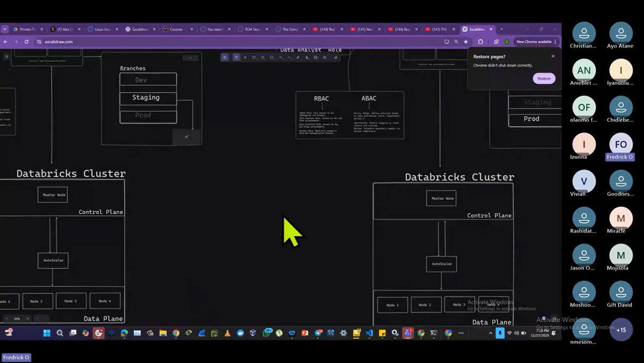
Task: Select participant Mojisola's avatar
Action: pos(621,256)
